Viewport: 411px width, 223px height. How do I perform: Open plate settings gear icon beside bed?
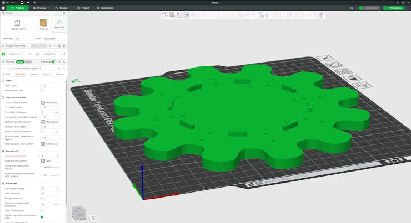[362, 86]
